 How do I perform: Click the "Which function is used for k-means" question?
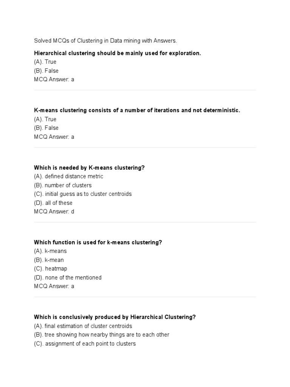pyautogui.click(x=98, y=242)
